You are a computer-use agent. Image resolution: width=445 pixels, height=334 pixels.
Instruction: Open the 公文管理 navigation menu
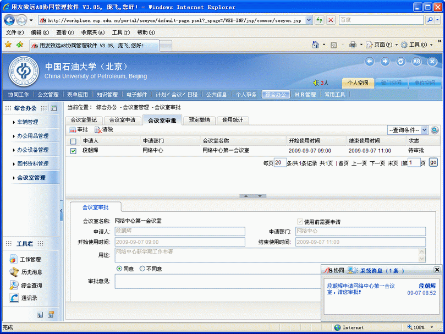pos(48,95)
